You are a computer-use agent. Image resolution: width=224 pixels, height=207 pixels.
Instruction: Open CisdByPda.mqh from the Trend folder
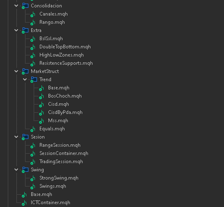65,112
